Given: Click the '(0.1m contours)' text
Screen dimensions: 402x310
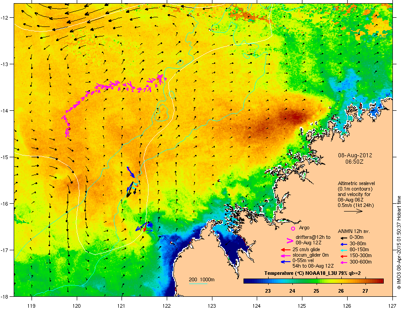Looking at the screenshot, I should (355, 189).
